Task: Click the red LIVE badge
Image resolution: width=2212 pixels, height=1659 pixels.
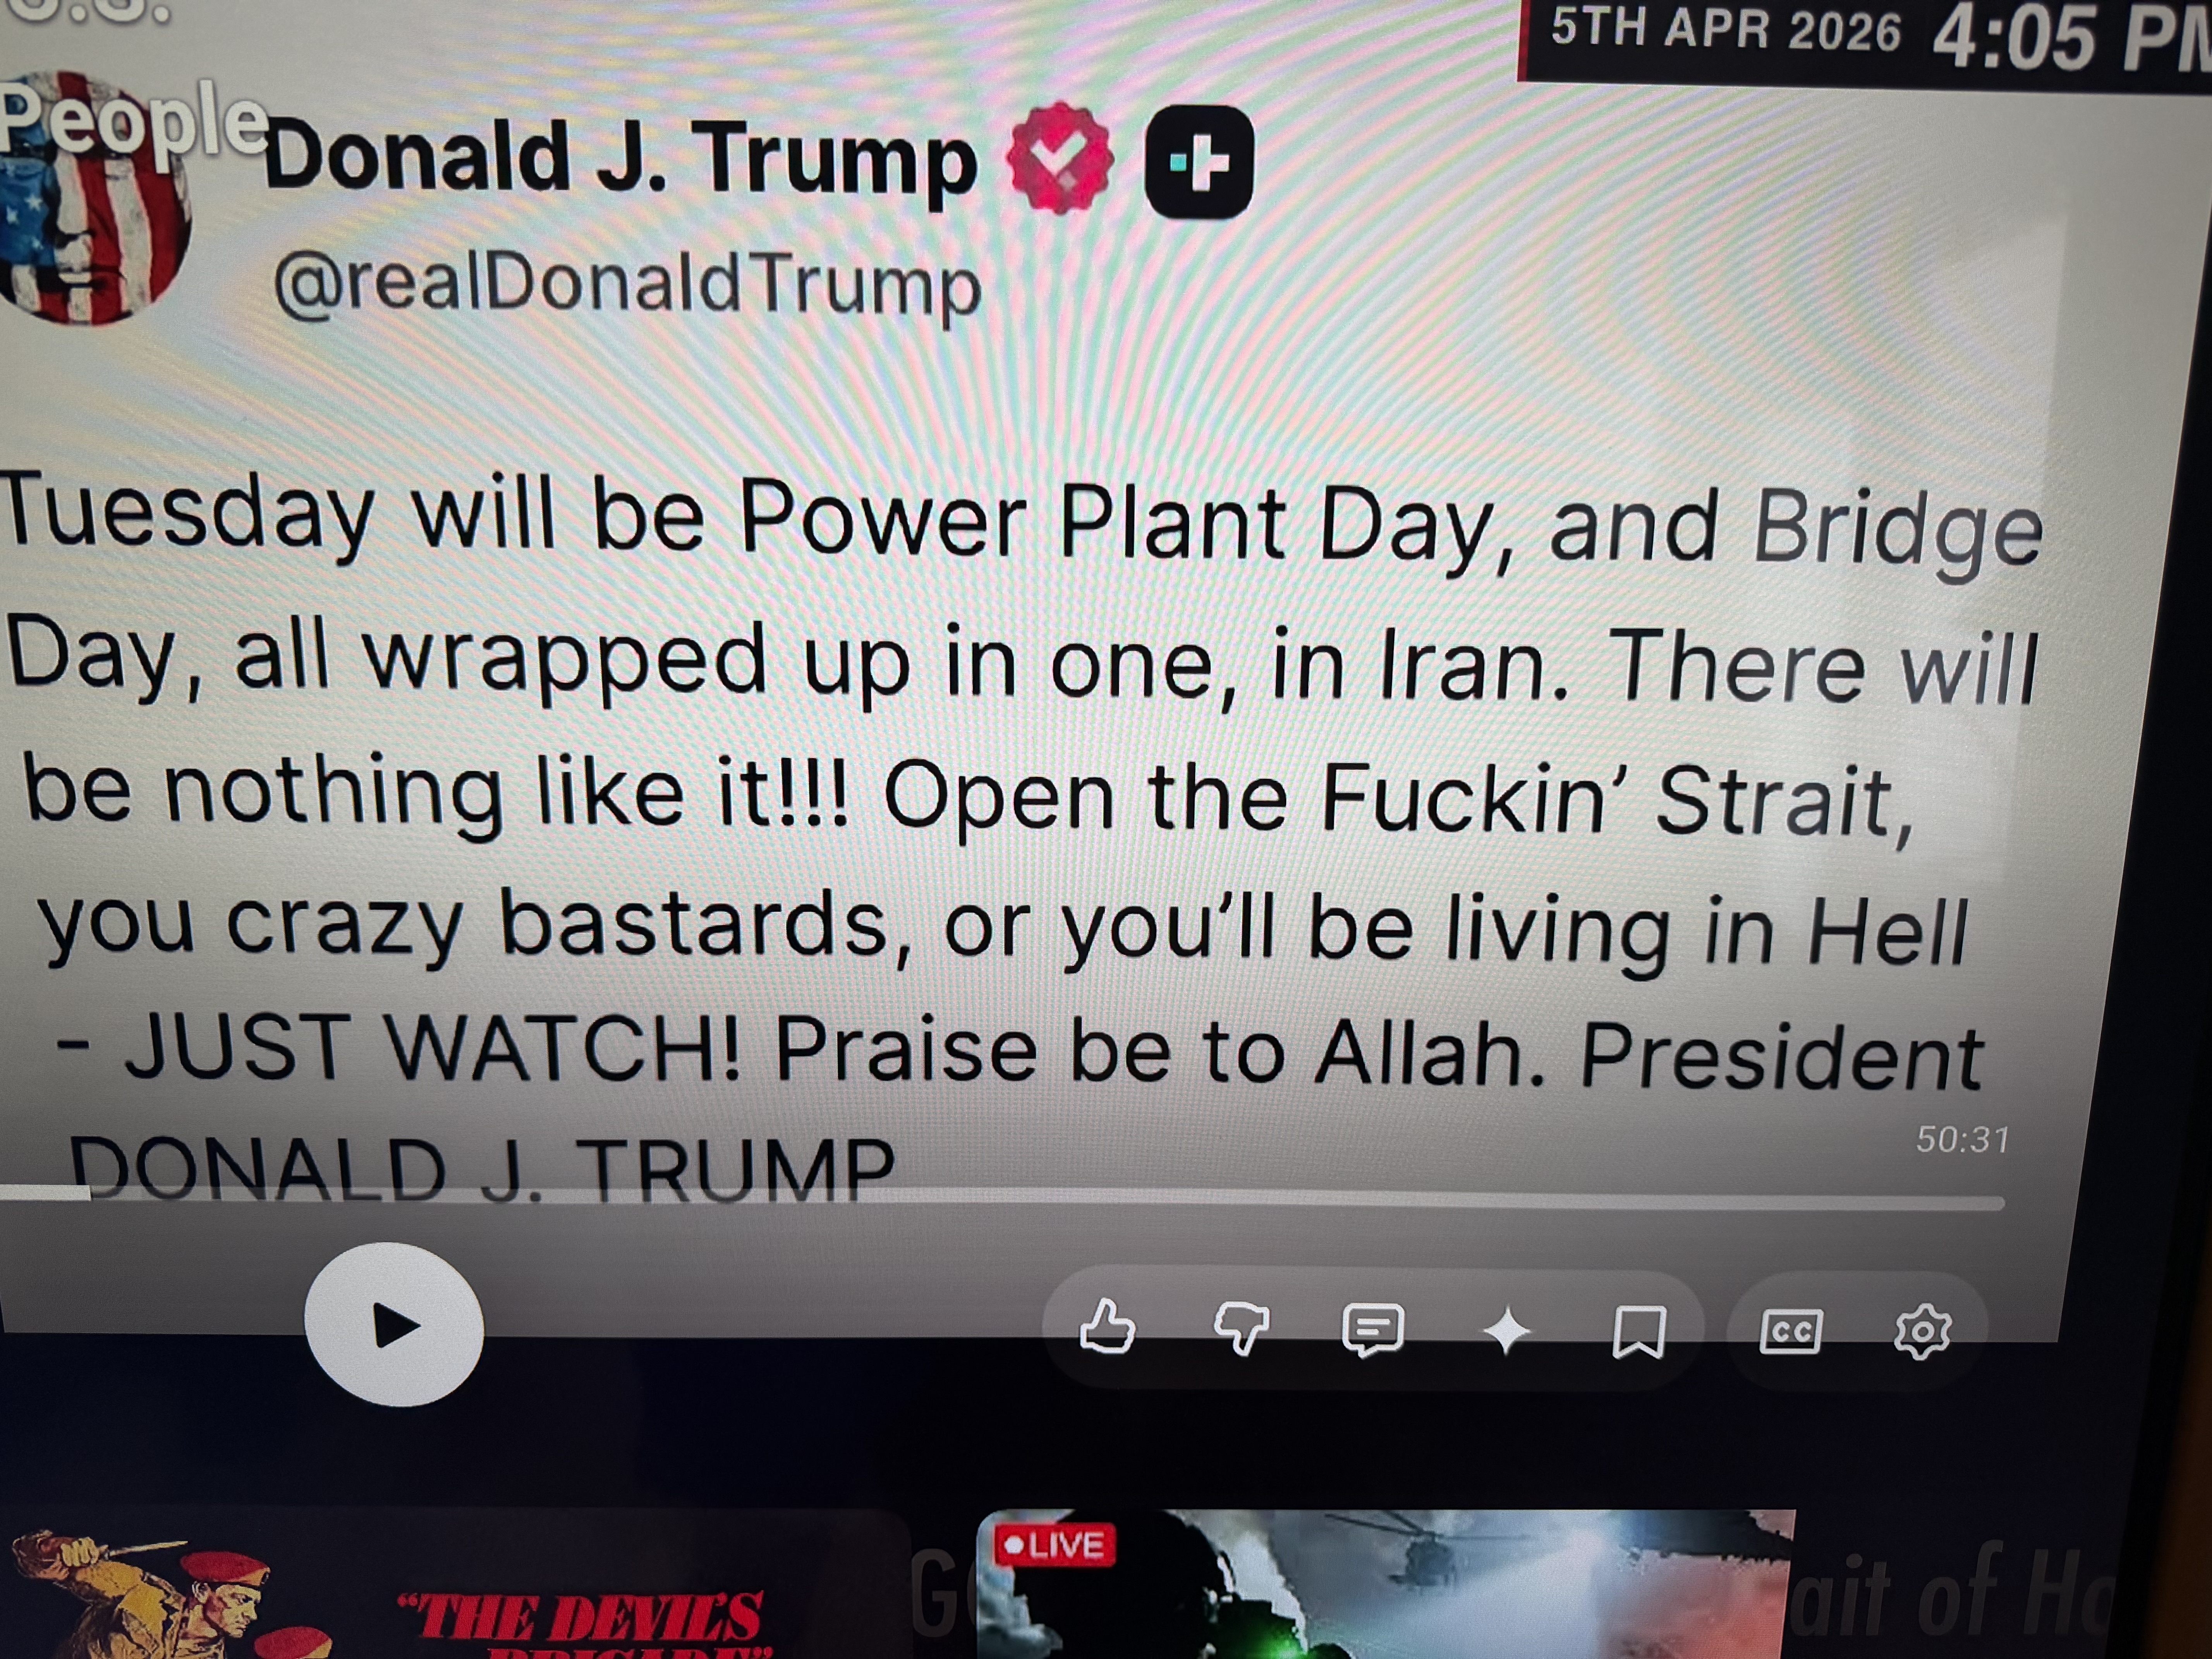Action: pyautogui.click(x=1054, y=1545)
